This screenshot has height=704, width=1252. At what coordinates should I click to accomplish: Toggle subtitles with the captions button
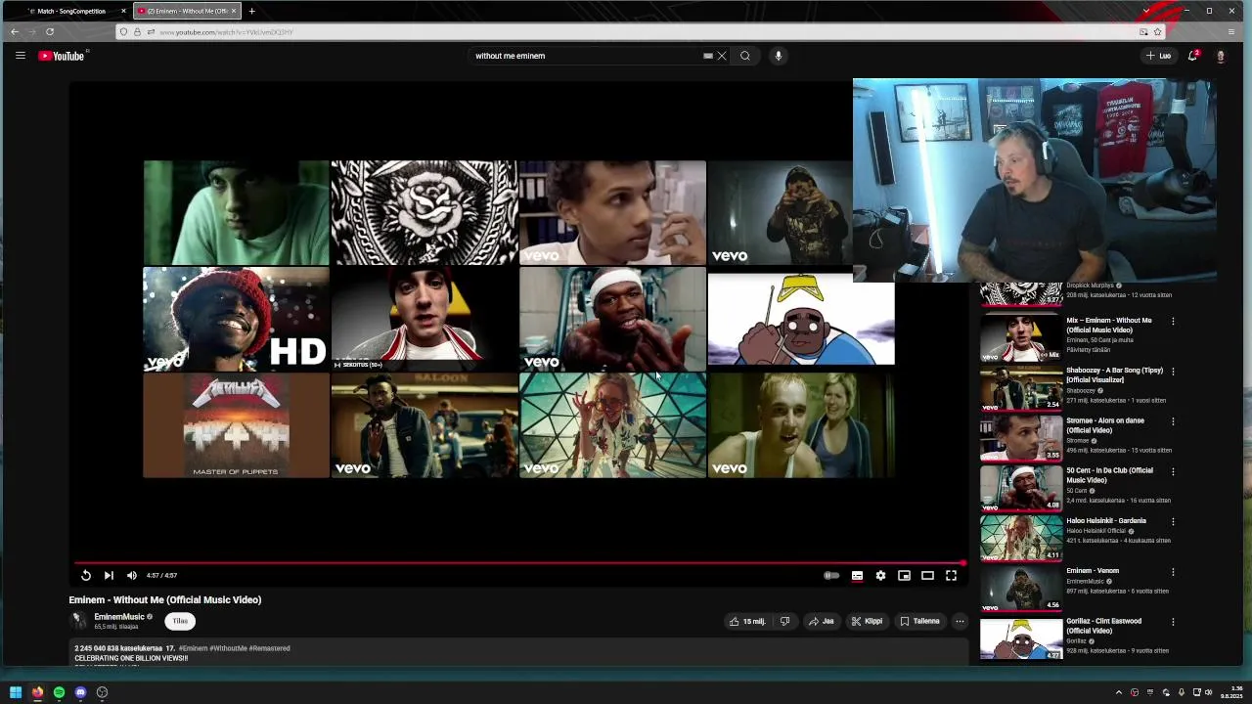point(857,576)
